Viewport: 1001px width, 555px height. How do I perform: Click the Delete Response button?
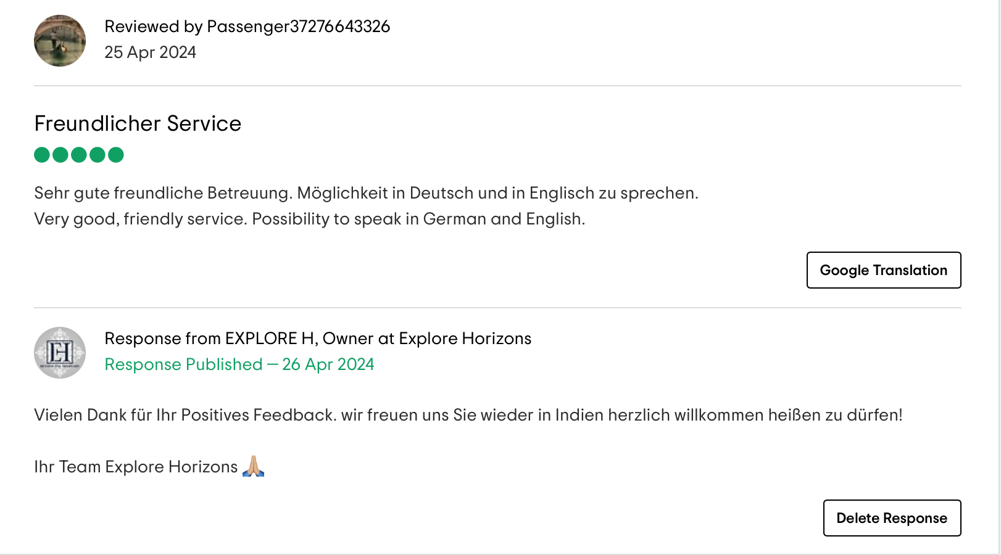892,518
